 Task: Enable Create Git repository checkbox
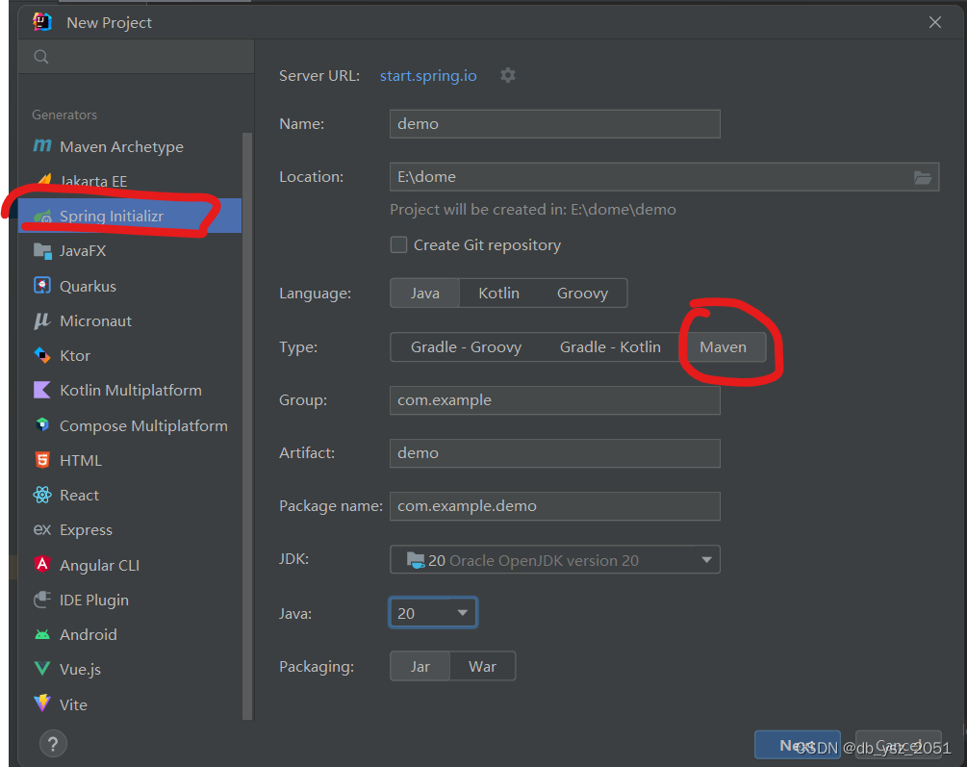pyautogui.click(x=398, y=245)
